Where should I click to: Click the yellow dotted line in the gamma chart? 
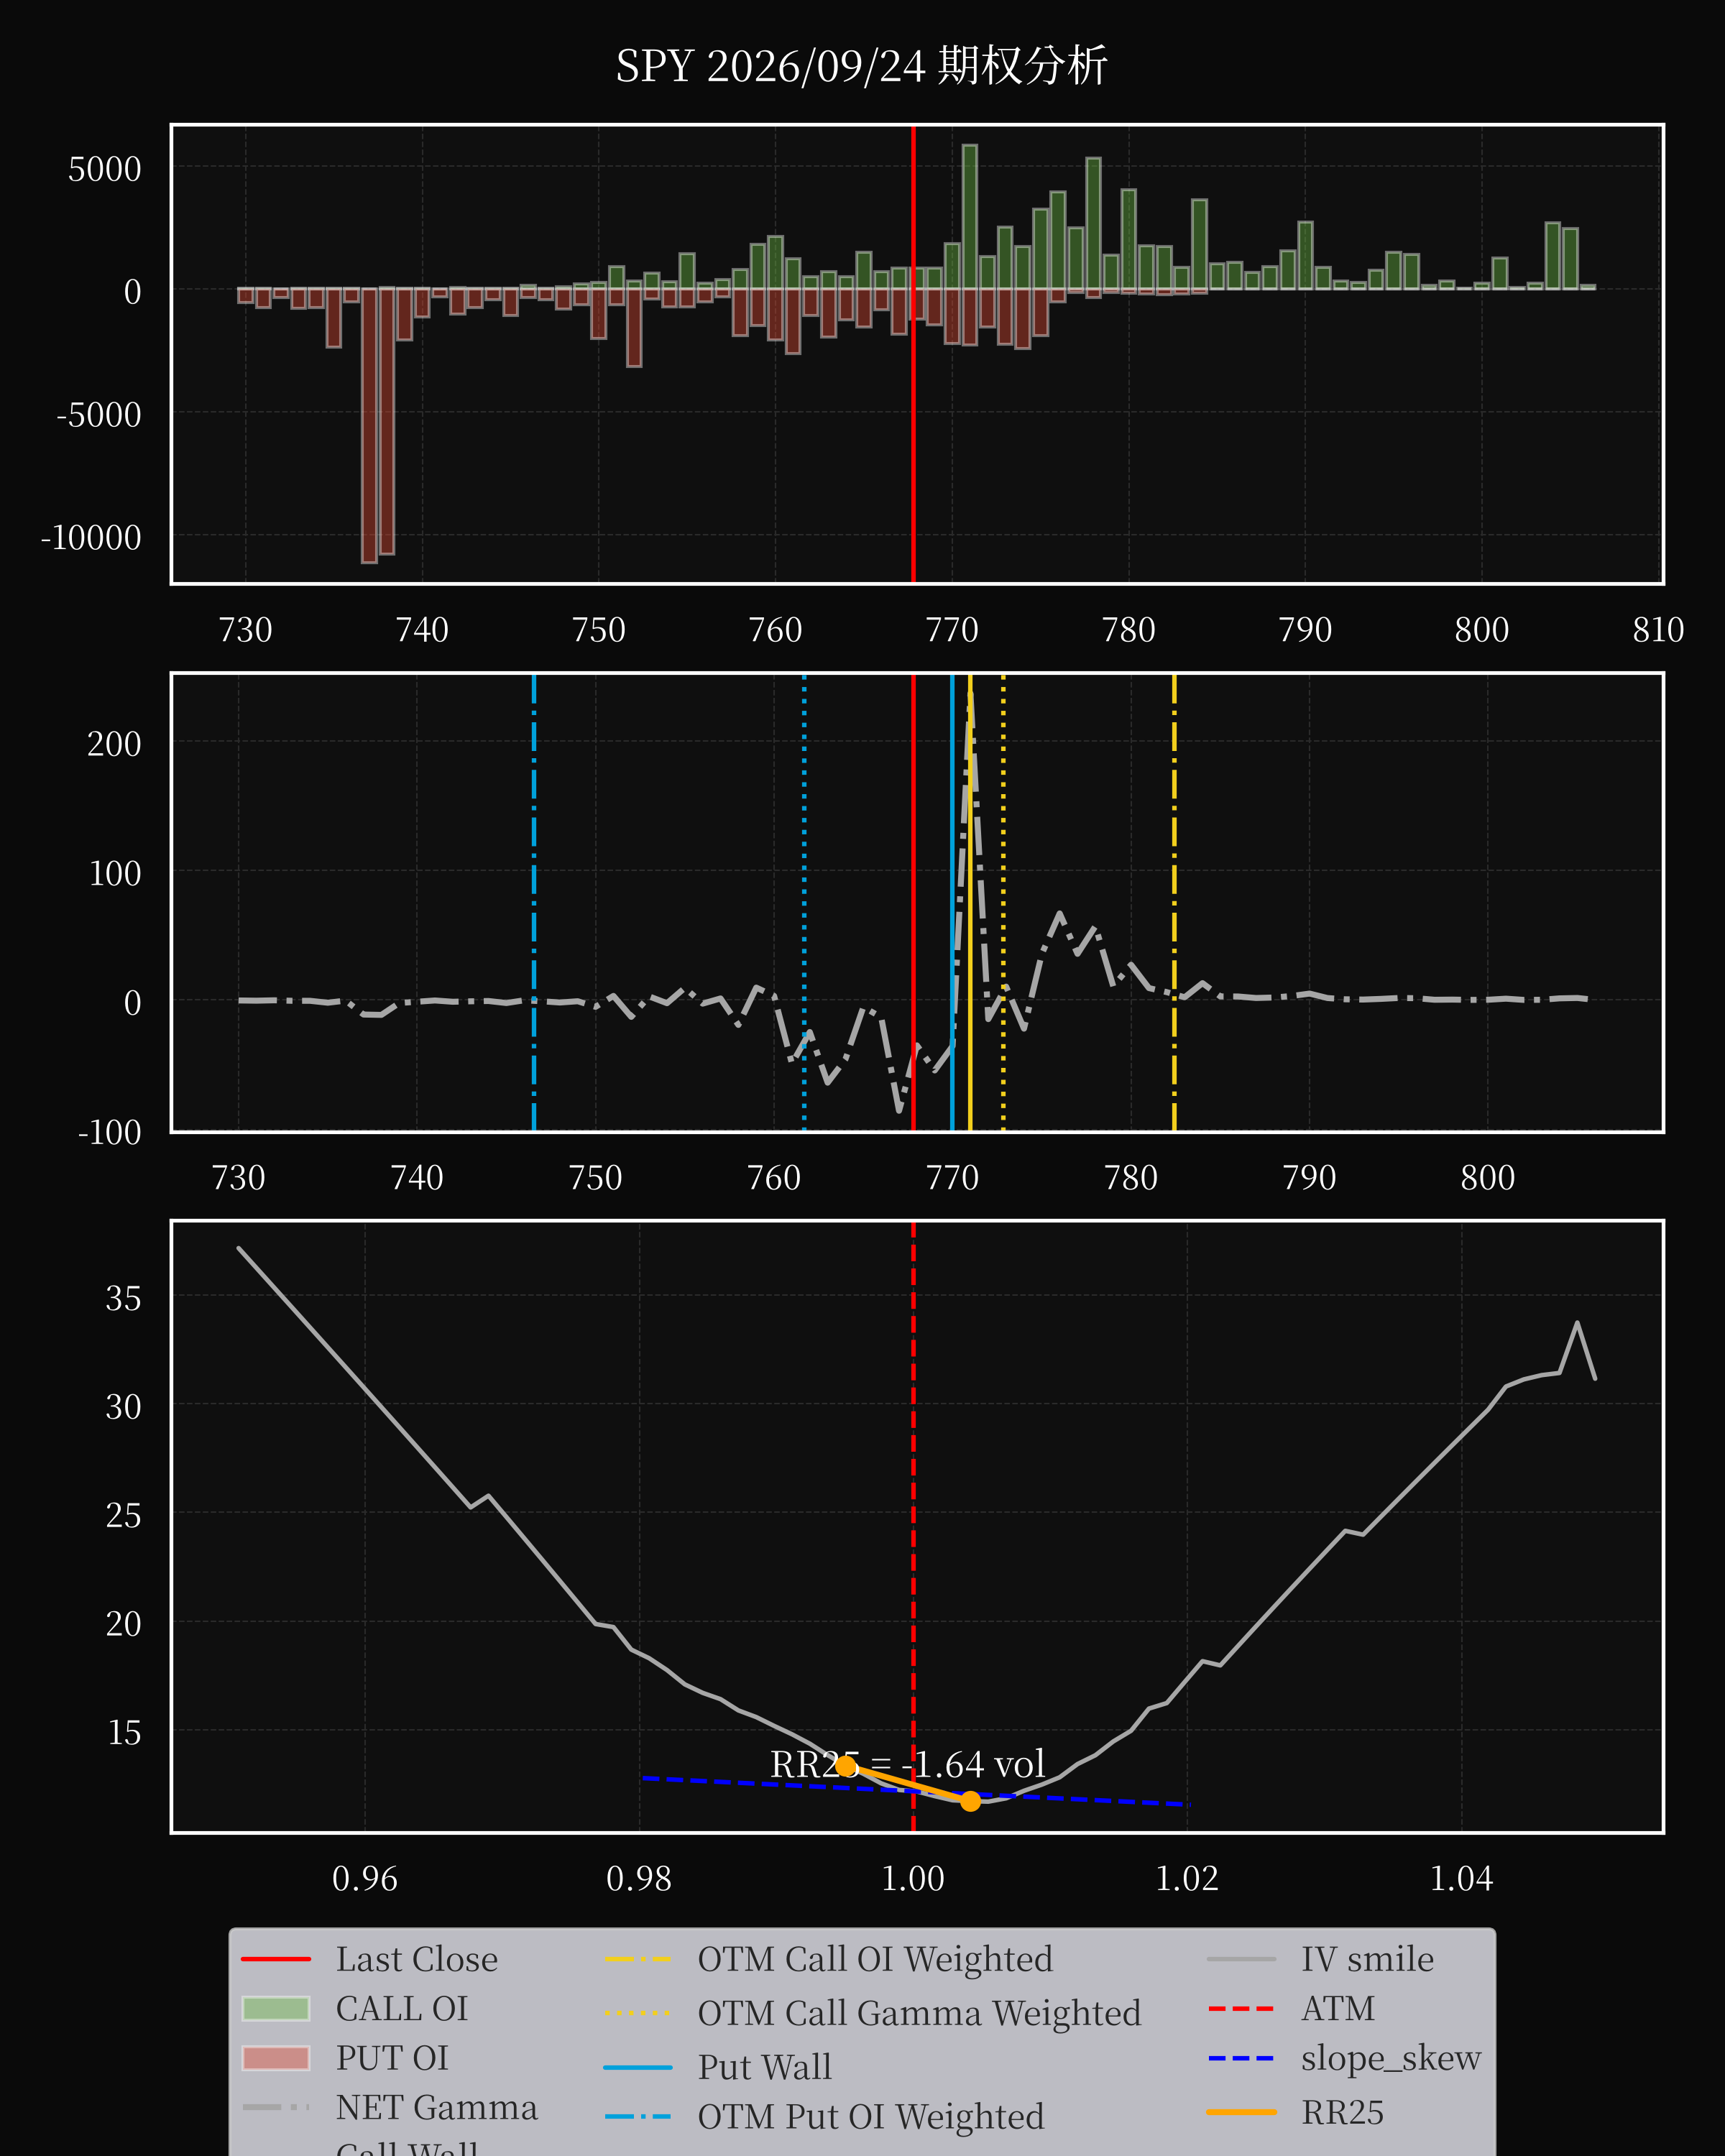pos(1003,902)
